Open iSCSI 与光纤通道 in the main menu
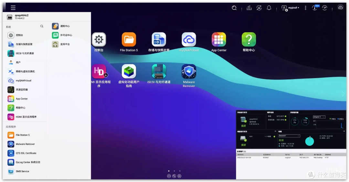The width and height of the screenshot is (349, 182). coord(20,53)
